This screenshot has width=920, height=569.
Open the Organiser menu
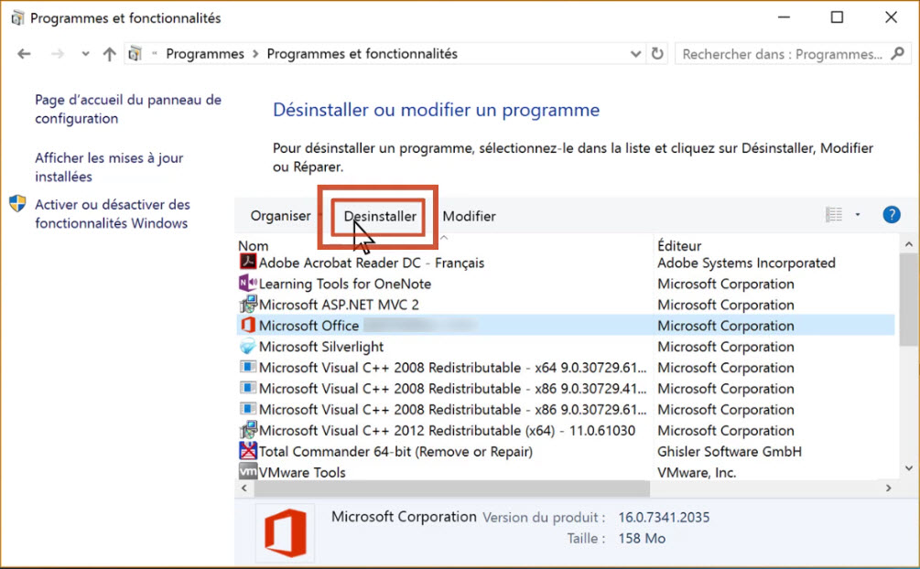coord(281,216)
